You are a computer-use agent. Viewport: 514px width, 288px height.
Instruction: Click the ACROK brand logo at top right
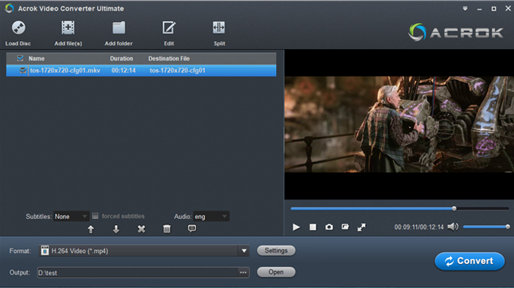[456, 32]
